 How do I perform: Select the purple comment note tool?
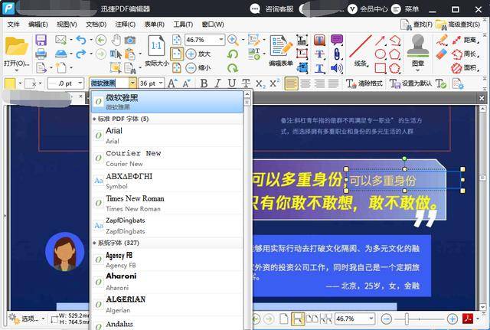(x=337, y=40)
